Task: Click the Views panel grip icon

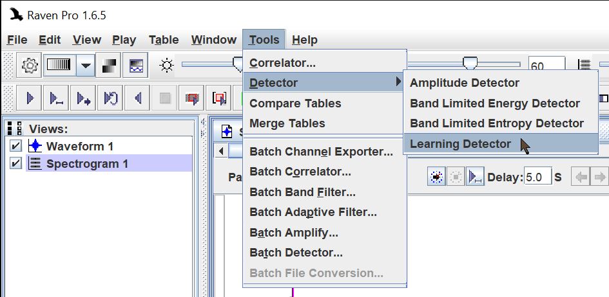Action: pos(14,129)
